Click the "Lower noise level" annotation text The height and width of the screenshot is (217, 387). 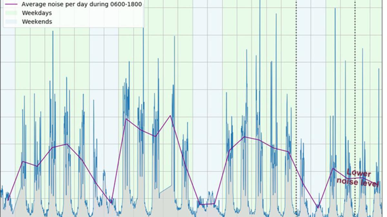[358, 178]
